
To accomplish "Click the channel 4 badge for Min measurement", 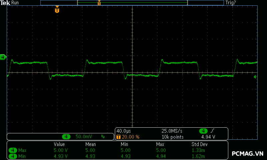I will tap(13, 156).
